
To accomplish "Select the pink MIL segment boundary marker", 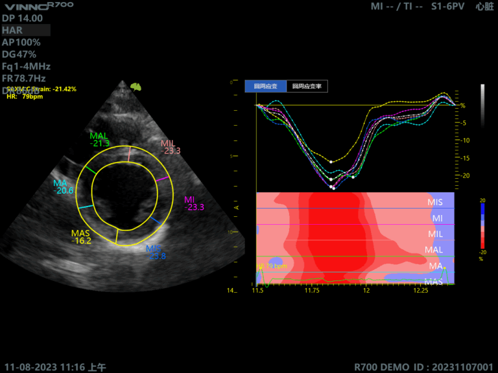I will pyautogui.click(x=129, y=153).
